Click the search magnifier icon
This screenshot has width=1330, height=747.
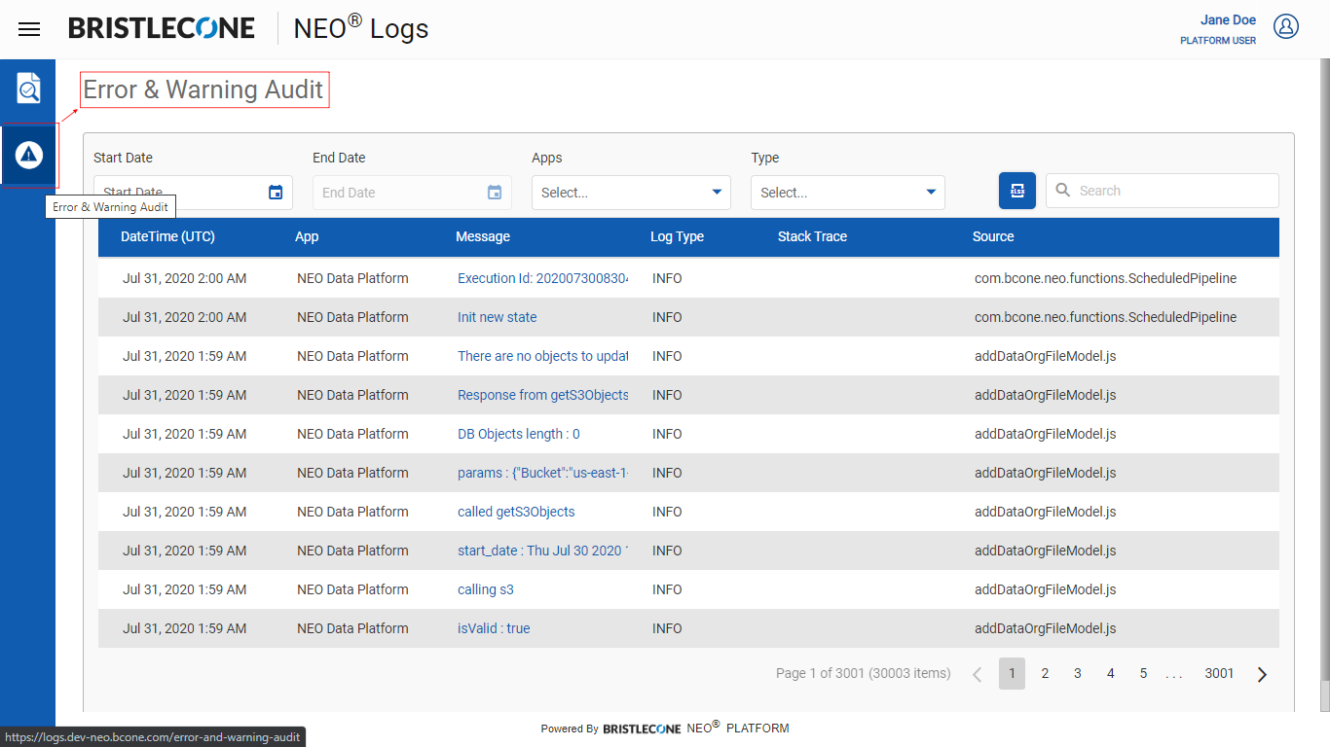coord(1063,191)
